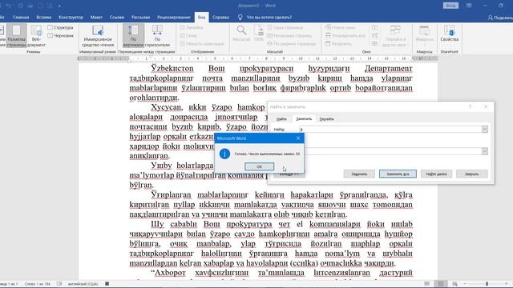Viewport: 513px width, 288px height.
Task: Click the replace-with input field
Action: [x=393, y=151]
